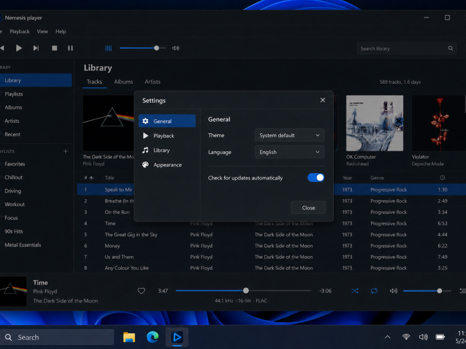Image resolution: width=466 pixels, height=349 pixels.
Task: Open the Chillout playlist
Action: (x=36, y=177)
